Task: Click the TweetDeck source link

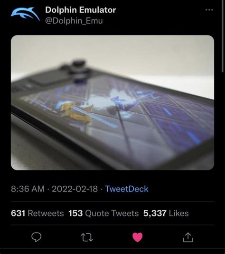Action: coord(127,189)
